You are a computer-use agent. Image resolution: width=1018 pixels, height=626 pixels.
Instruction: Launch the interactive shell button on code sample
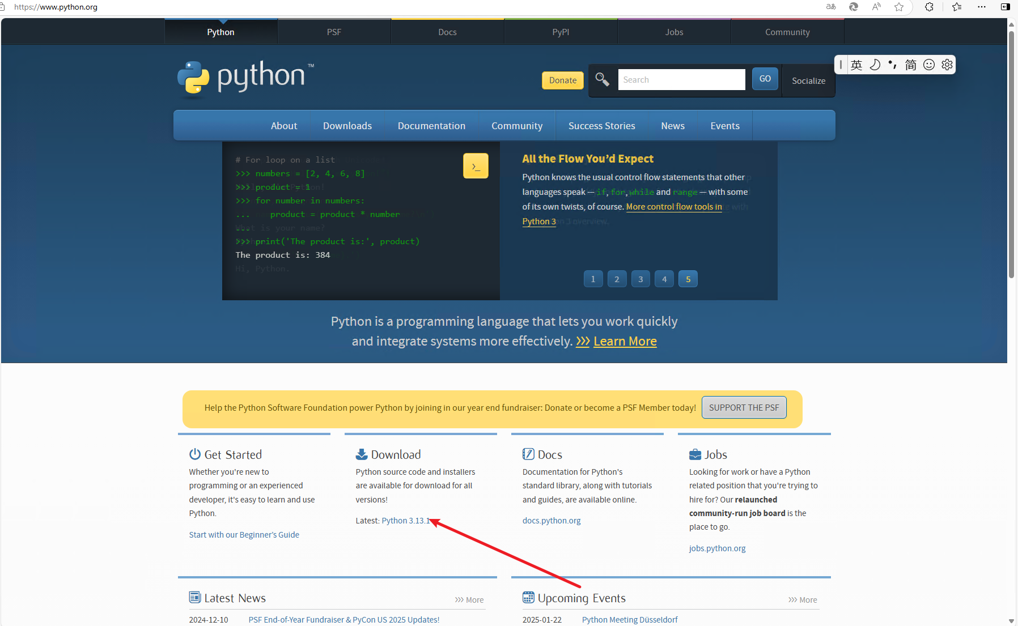[x=476, y=166]
